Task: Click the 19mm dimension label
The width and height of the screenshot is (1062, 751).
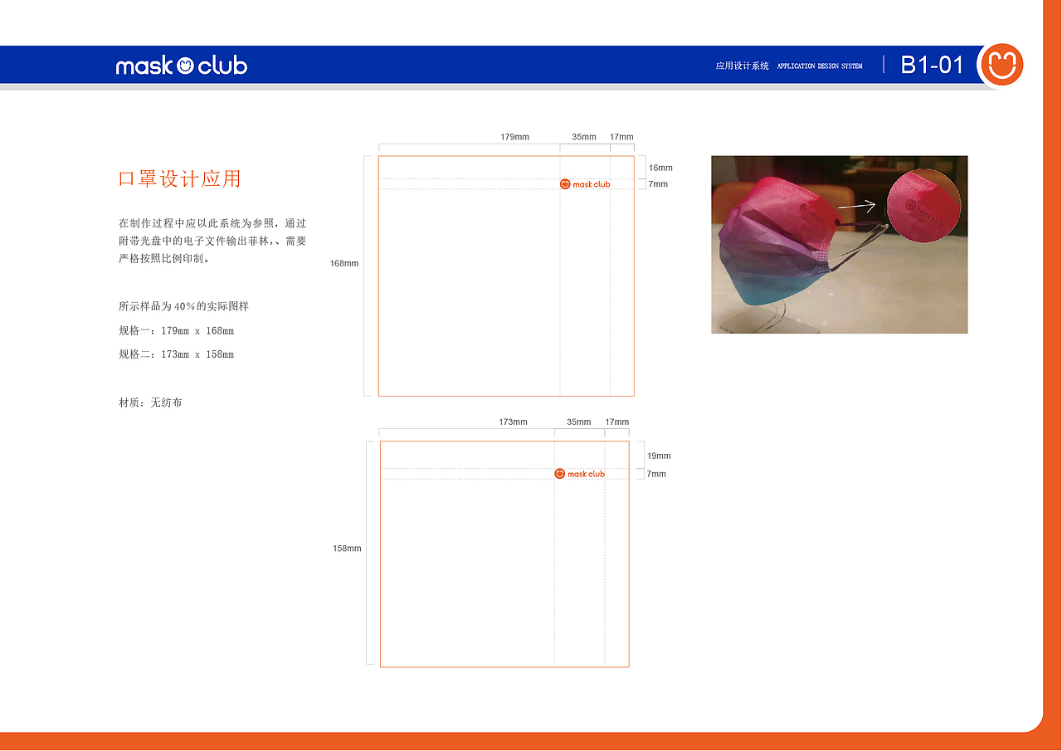Action: (x=659, y=456)
